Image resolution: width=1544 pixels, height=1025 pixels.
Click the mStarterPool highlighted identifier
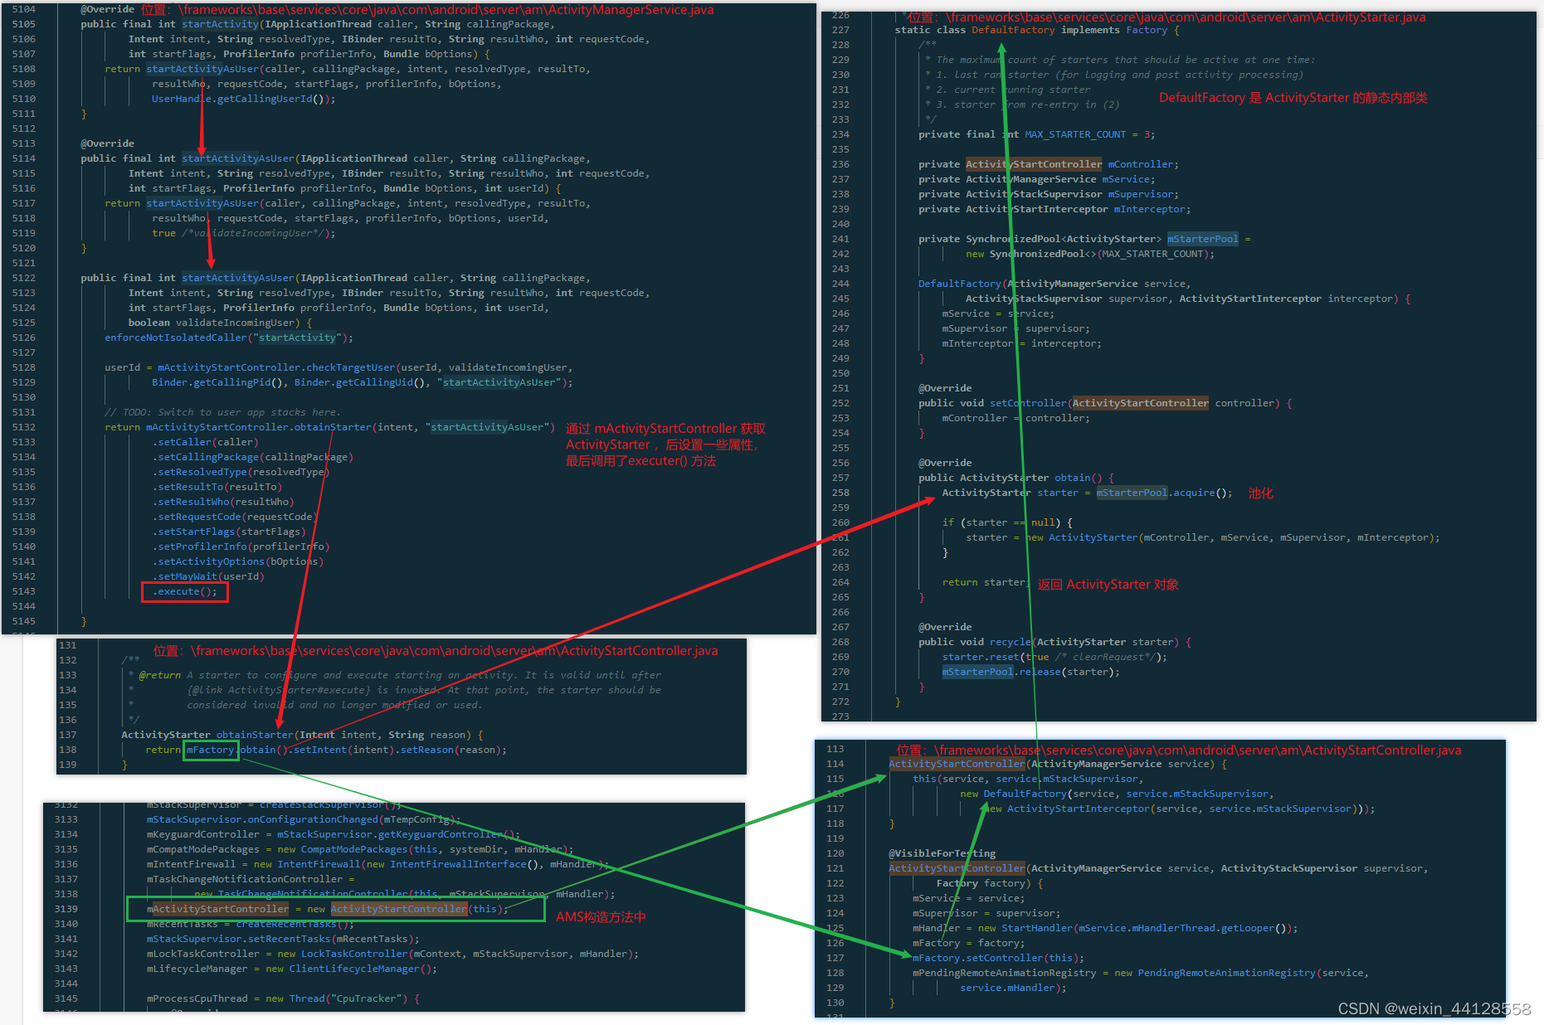pos(1201,238)
